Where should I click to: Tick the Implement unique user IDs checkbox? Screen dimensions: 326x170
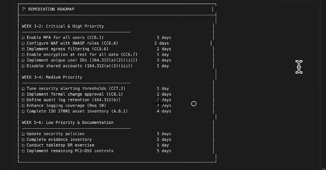(23, 60)
